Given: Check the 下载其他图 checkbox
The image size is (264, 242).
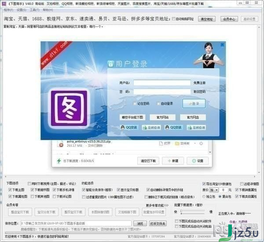Looking at the screenshot, I should [x=32, y=196].
